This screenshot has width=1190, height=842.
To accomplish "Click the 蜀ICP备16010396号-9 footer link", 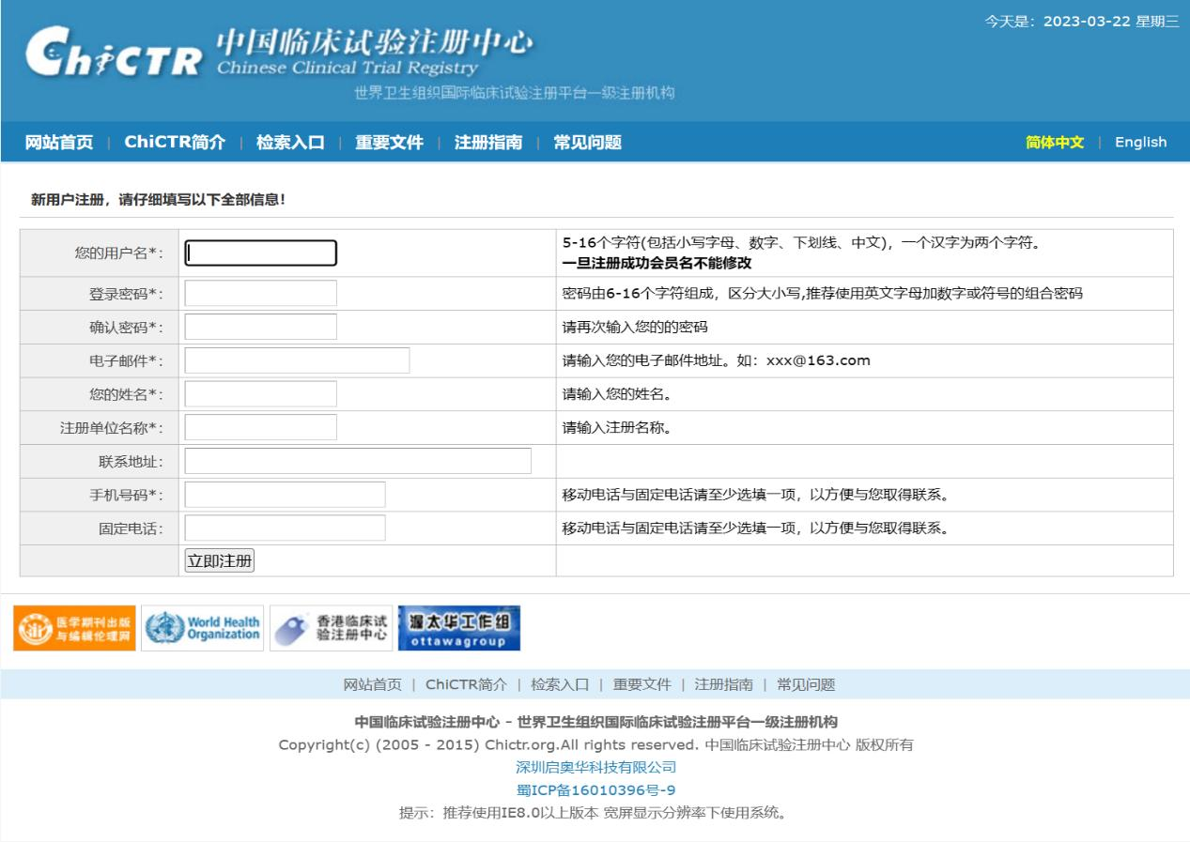I will click(x=595, y=789).
